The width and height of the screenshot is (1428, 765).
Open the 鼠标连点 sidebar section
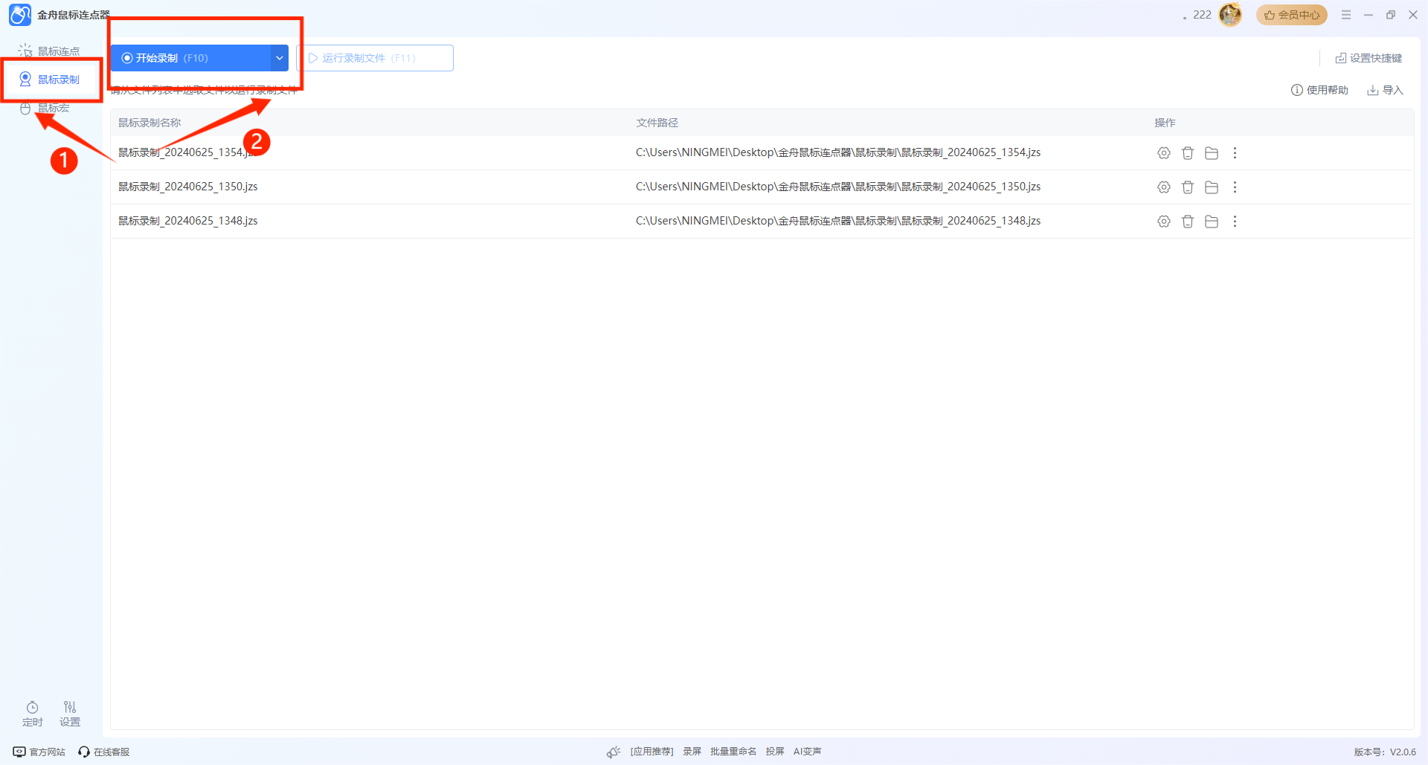click(50, 51)
